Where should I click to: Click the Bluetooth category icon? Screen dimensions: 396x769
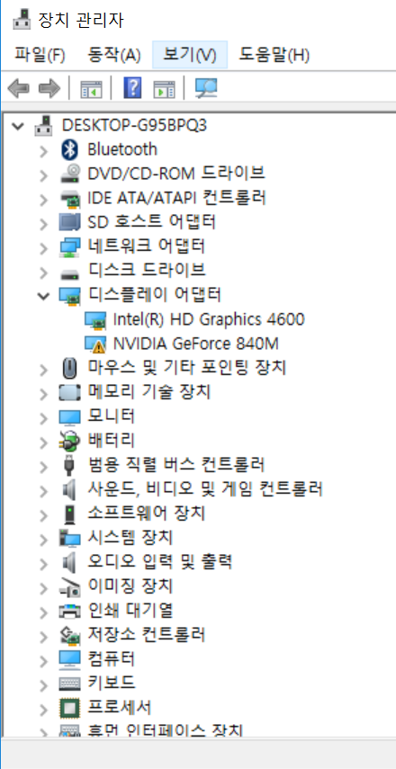[x=69, y=149]
